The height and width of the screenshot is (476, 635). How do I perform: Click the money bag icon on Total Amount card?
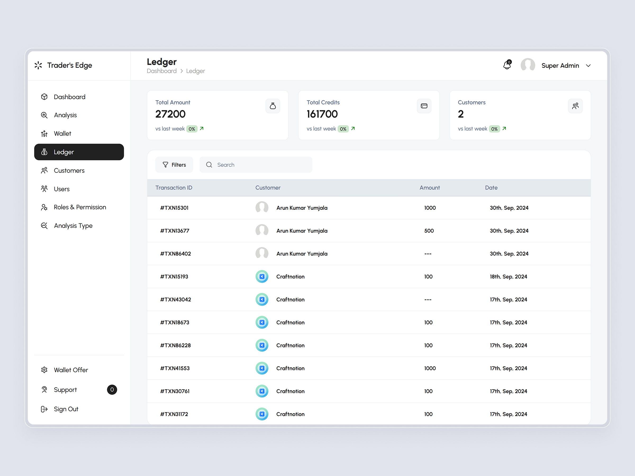[273, 106]
